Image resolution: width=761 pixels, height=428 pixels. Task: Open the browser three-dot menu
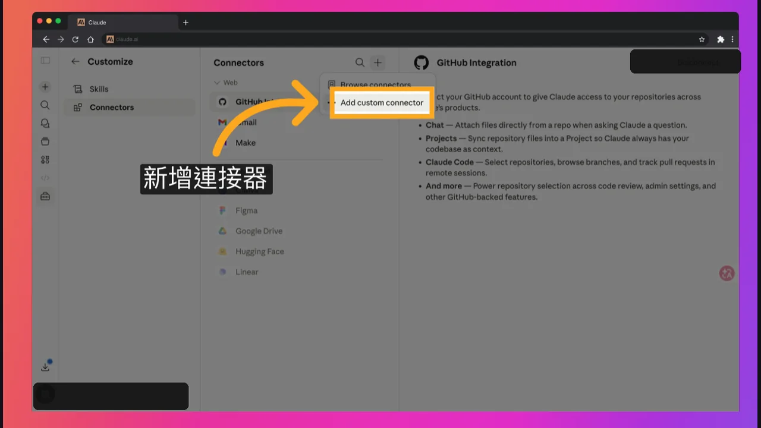coord(732,39)
